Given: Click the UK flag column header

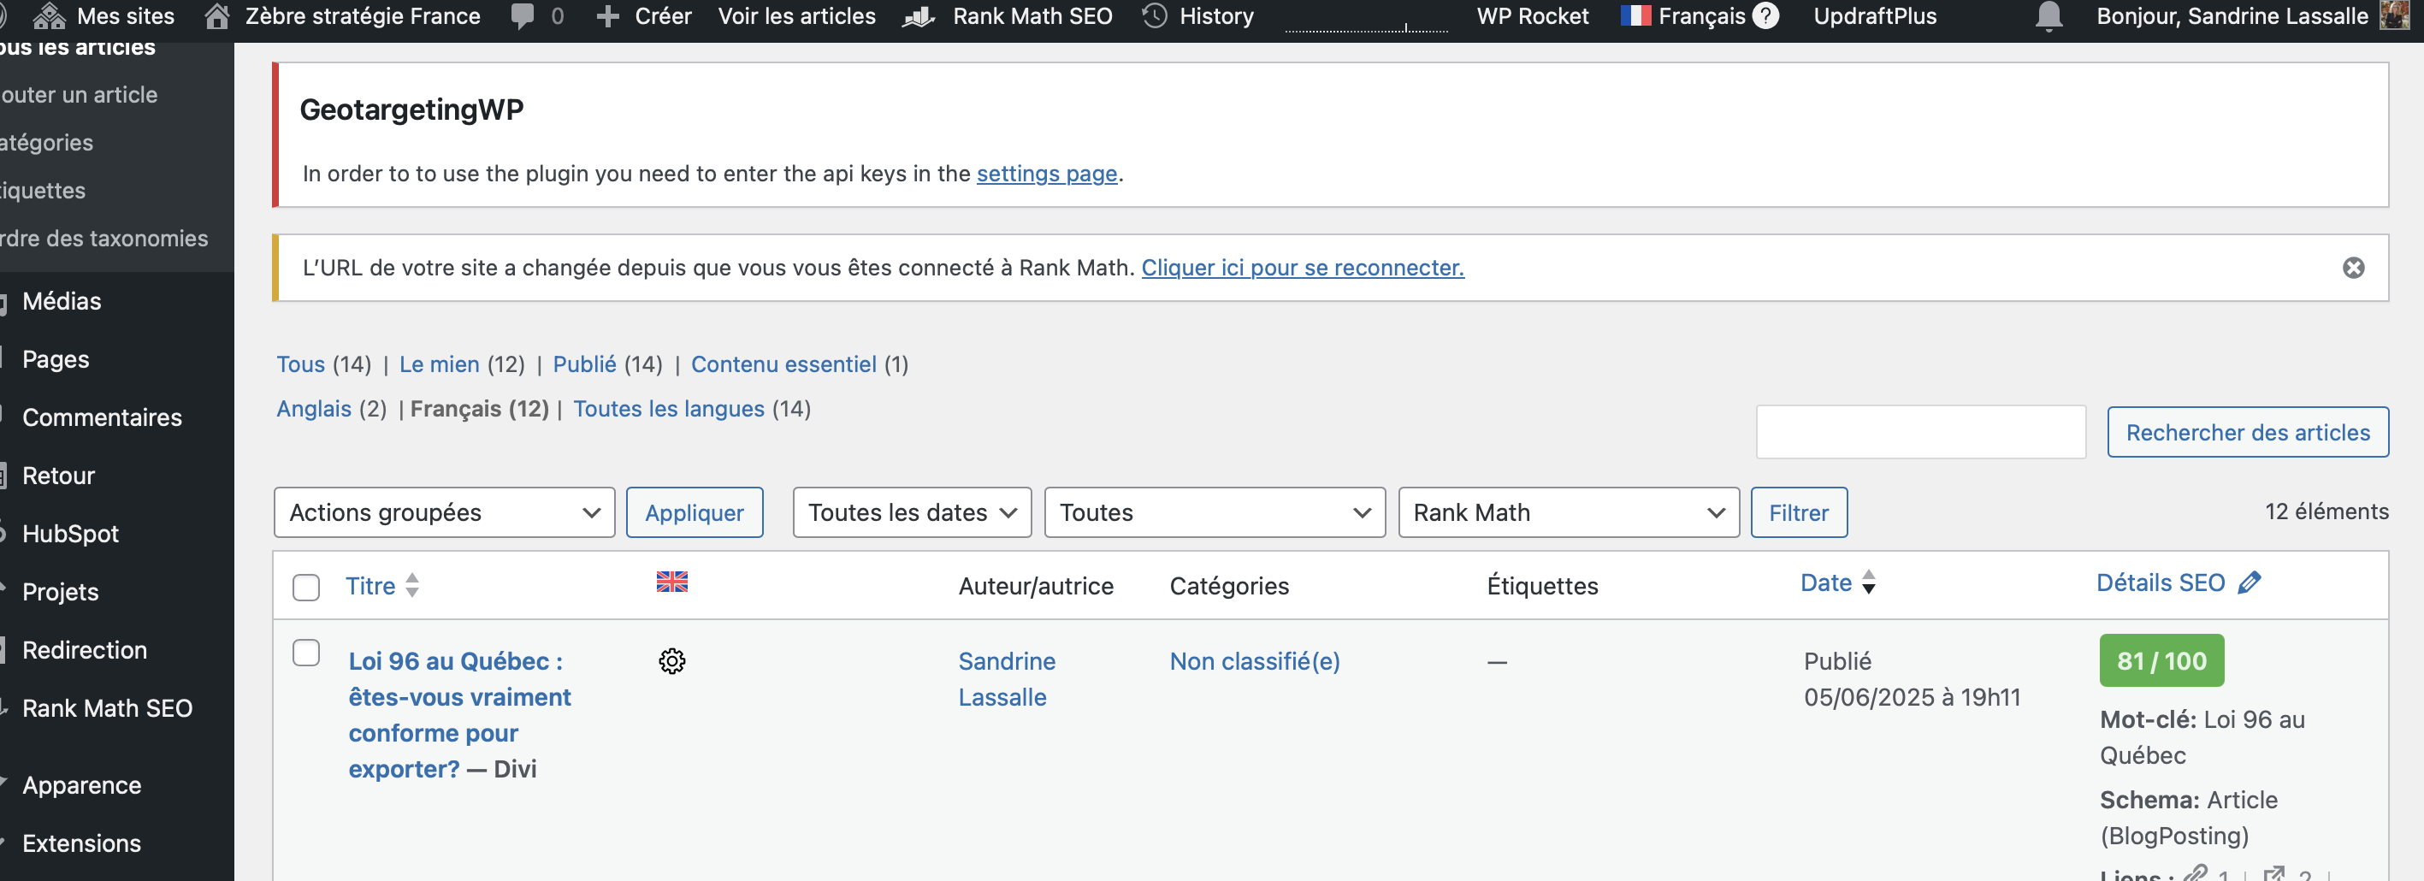Looking at the screenshot, I should click(672, 582).
